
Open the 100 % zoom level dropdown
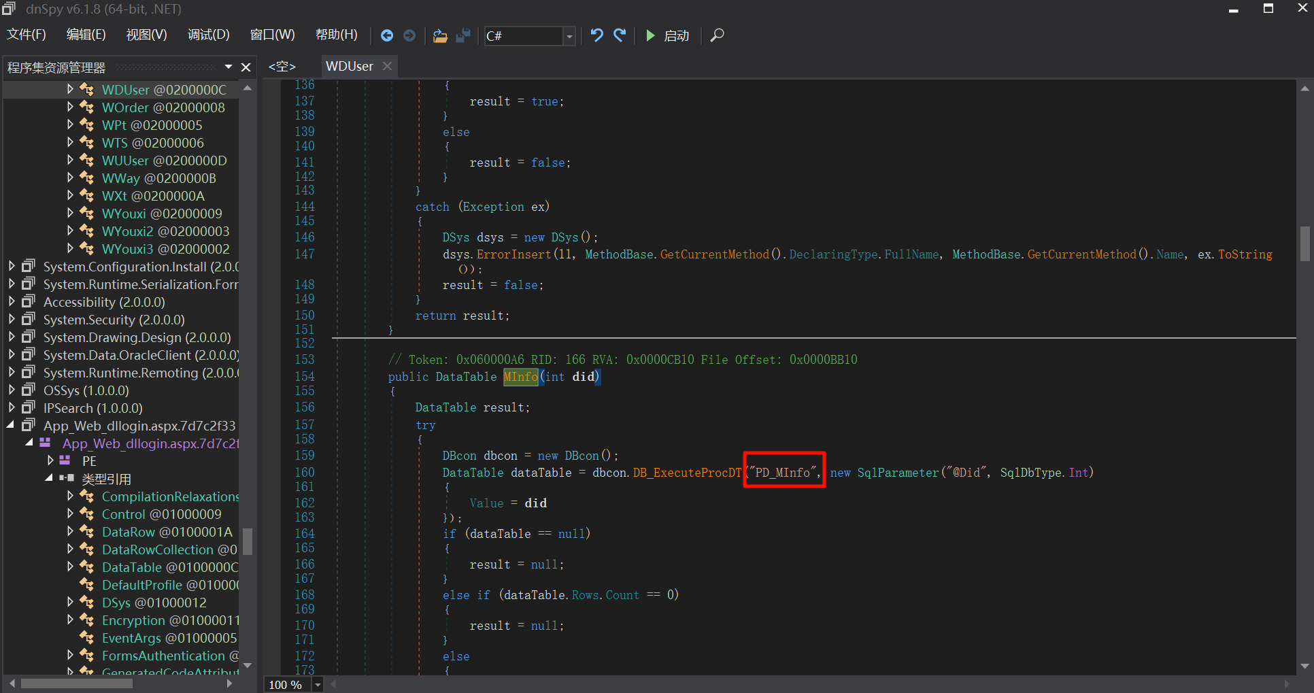point(317,684)
